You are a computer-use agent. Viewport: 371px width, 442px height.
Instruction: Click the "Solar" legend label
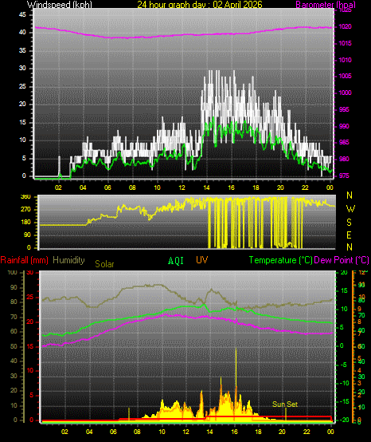[104, 264]
